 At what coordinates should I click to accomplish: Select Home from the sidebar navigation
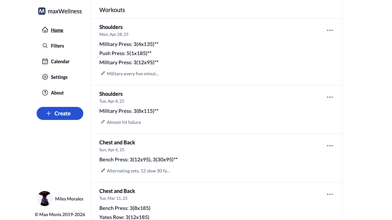(x=57, y=30)
